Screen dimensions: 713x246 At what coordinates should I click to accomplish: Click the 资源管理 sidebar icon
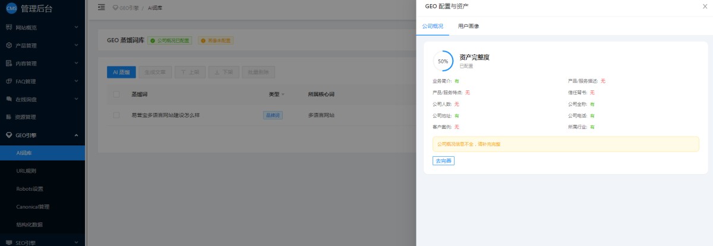9,116
